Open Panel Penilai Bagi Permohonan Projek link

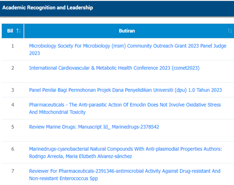(126, 90)
